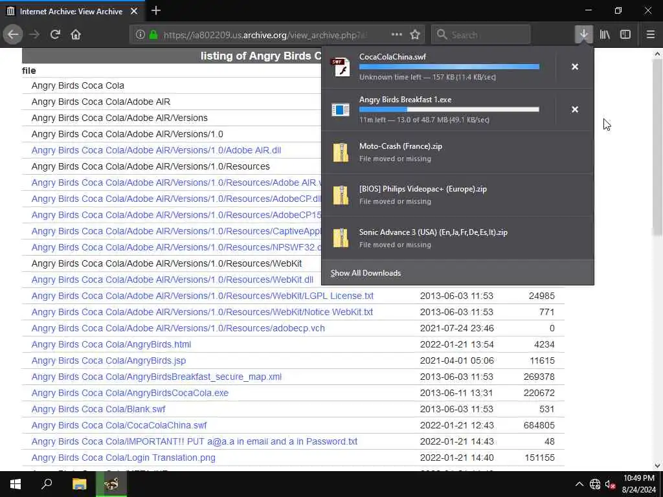This screenshot has height=497, width=663.
Task: Open Login Translation.png link
Action: [x=124, y=458]
